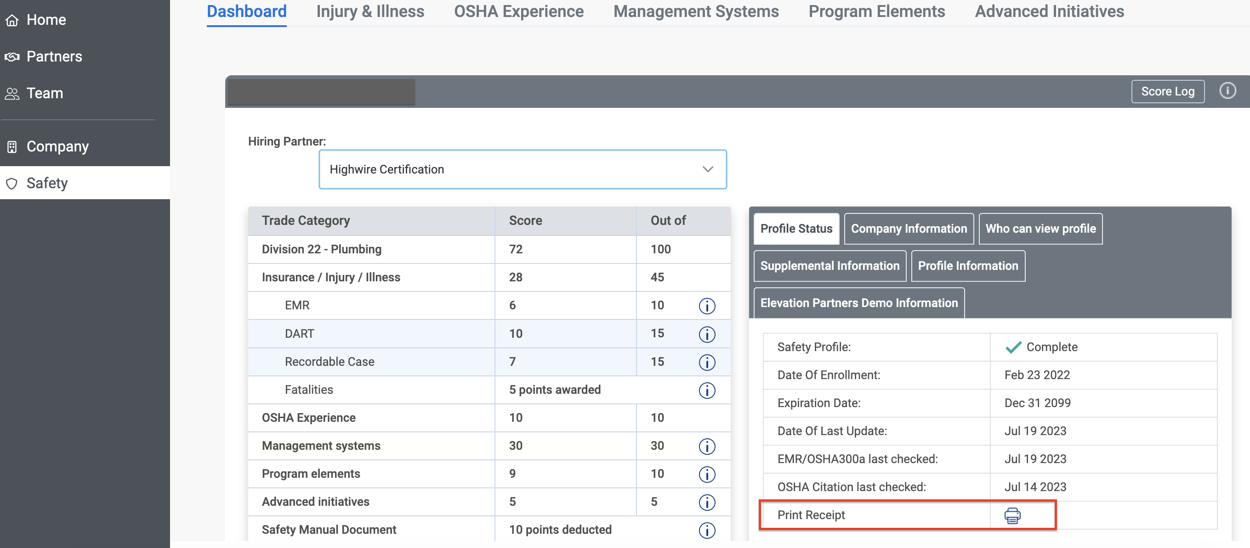Open info icon for Fatalities row
This screenshot has height=548, width=1250.
coord(706,390)
